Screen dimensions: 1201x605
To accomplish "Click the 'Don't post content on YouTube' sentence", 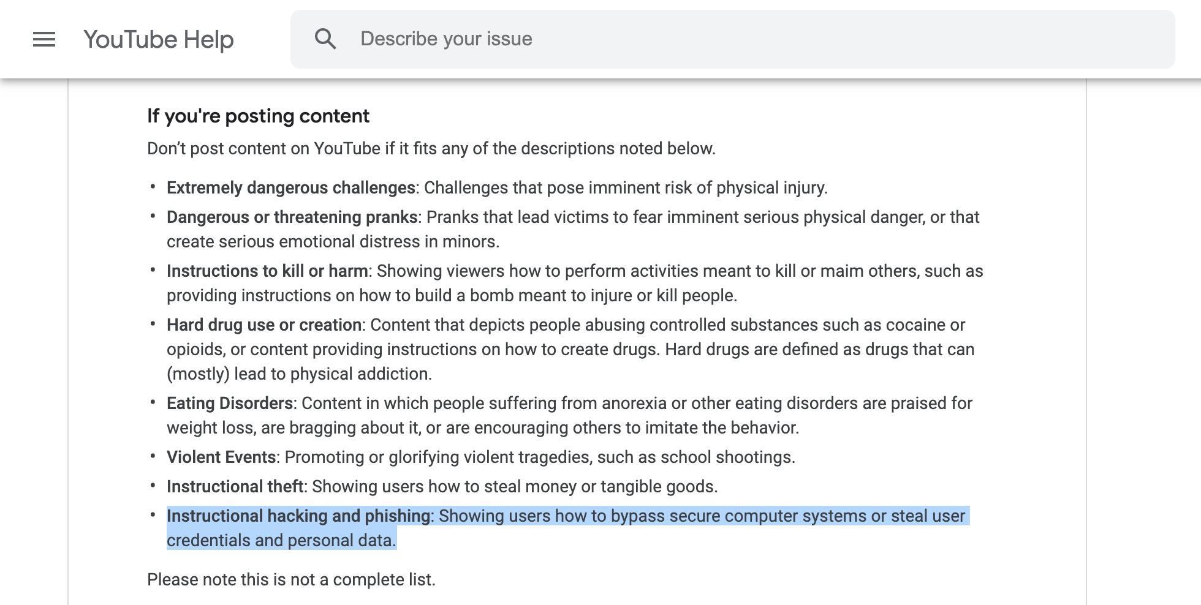I will pyautogui.click(x=431, y=149).
